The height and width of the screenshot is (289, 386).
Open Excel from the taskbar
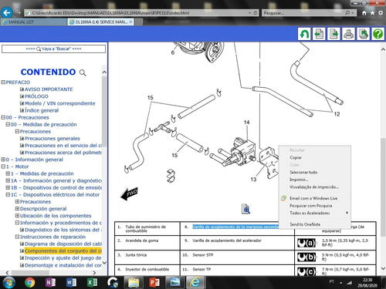pyautogui.click(x=92, y=282)
